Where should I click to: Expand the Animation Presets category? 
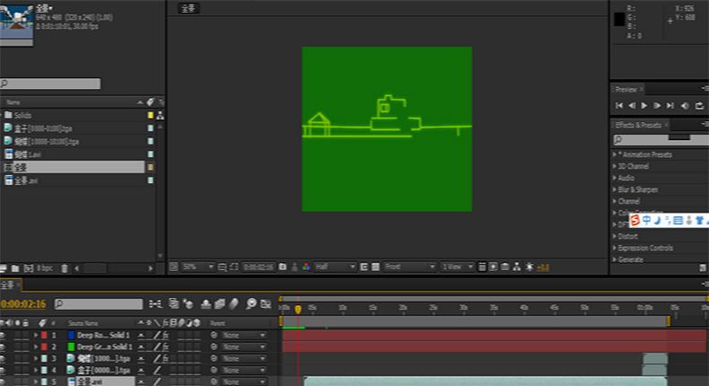click(x=644, y=154)
